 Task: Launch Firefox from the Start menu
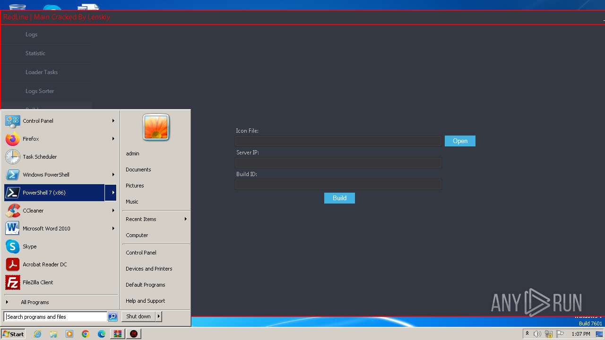[x=12, y=139]
